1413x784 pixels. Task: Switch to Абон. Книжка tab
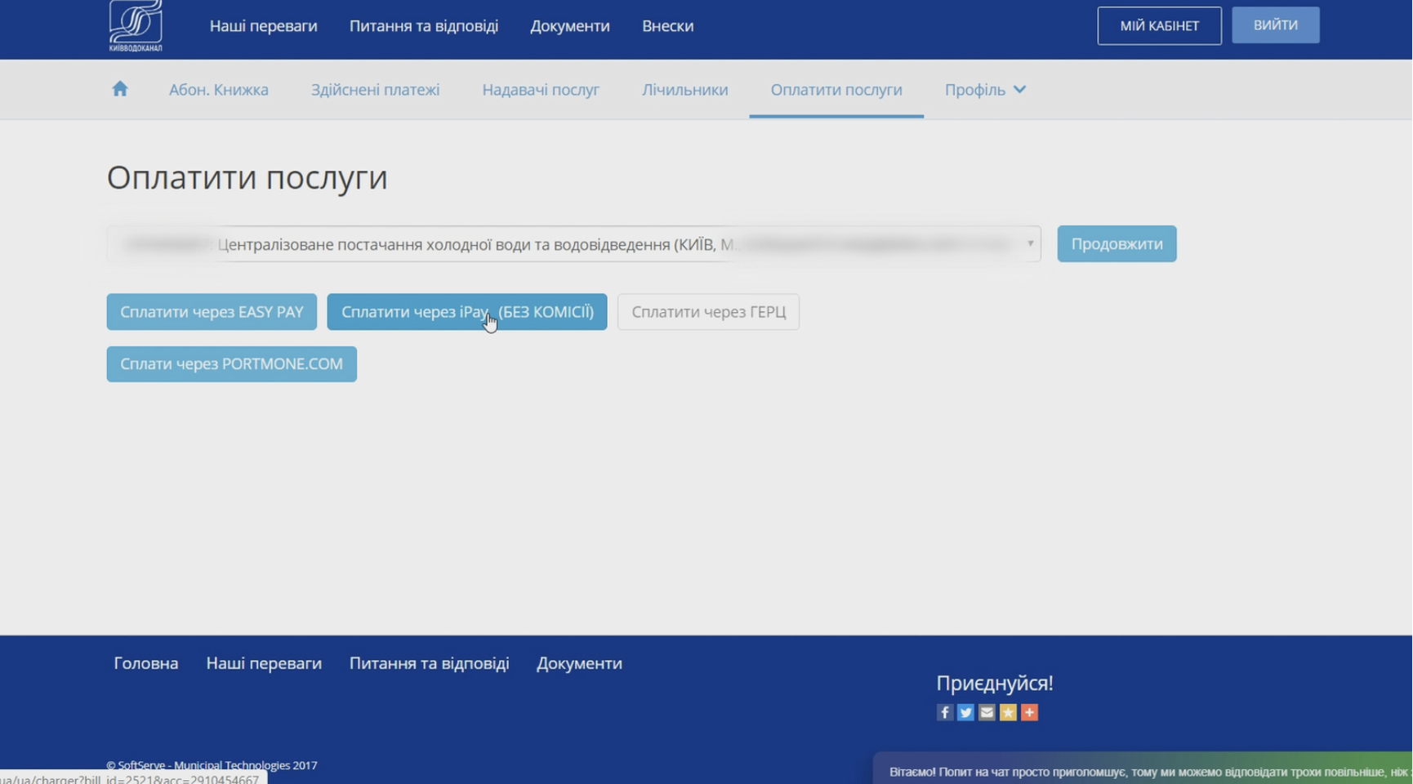click(x=219, y=90)
